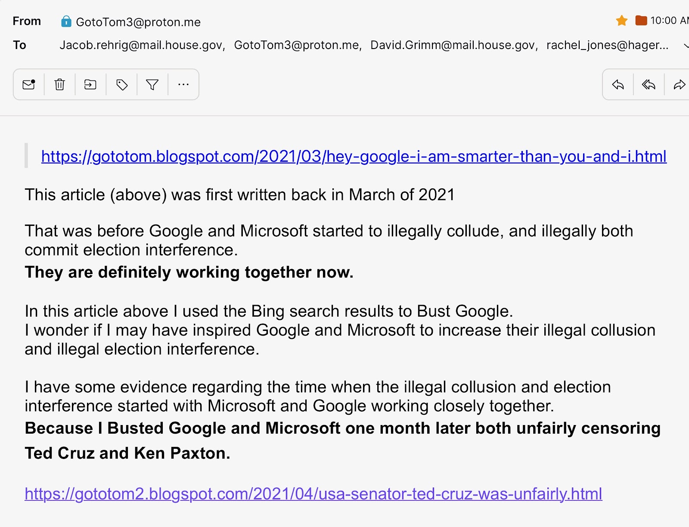This screenshot has width=689, height=527.
Task: Expand the full recipients list
Action: click(686, 46)
